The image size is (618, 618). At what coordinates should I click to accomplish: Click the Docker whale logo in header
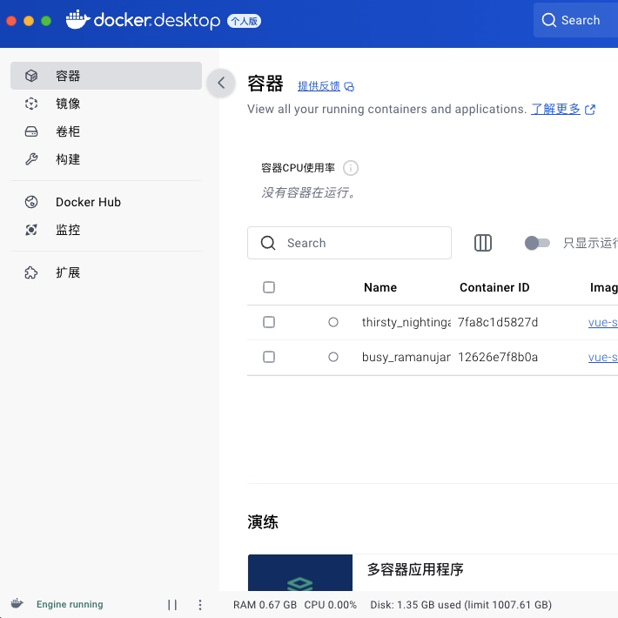click(77, 20)
